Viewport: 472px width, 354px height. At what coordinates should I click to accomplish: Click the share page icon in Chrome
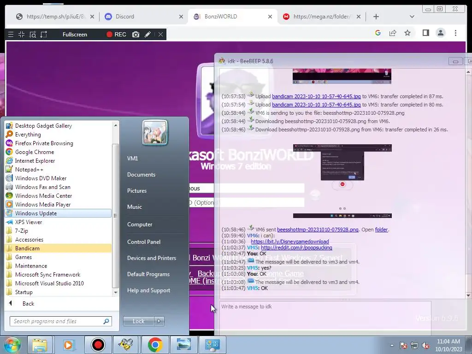[x=393, y=33]
